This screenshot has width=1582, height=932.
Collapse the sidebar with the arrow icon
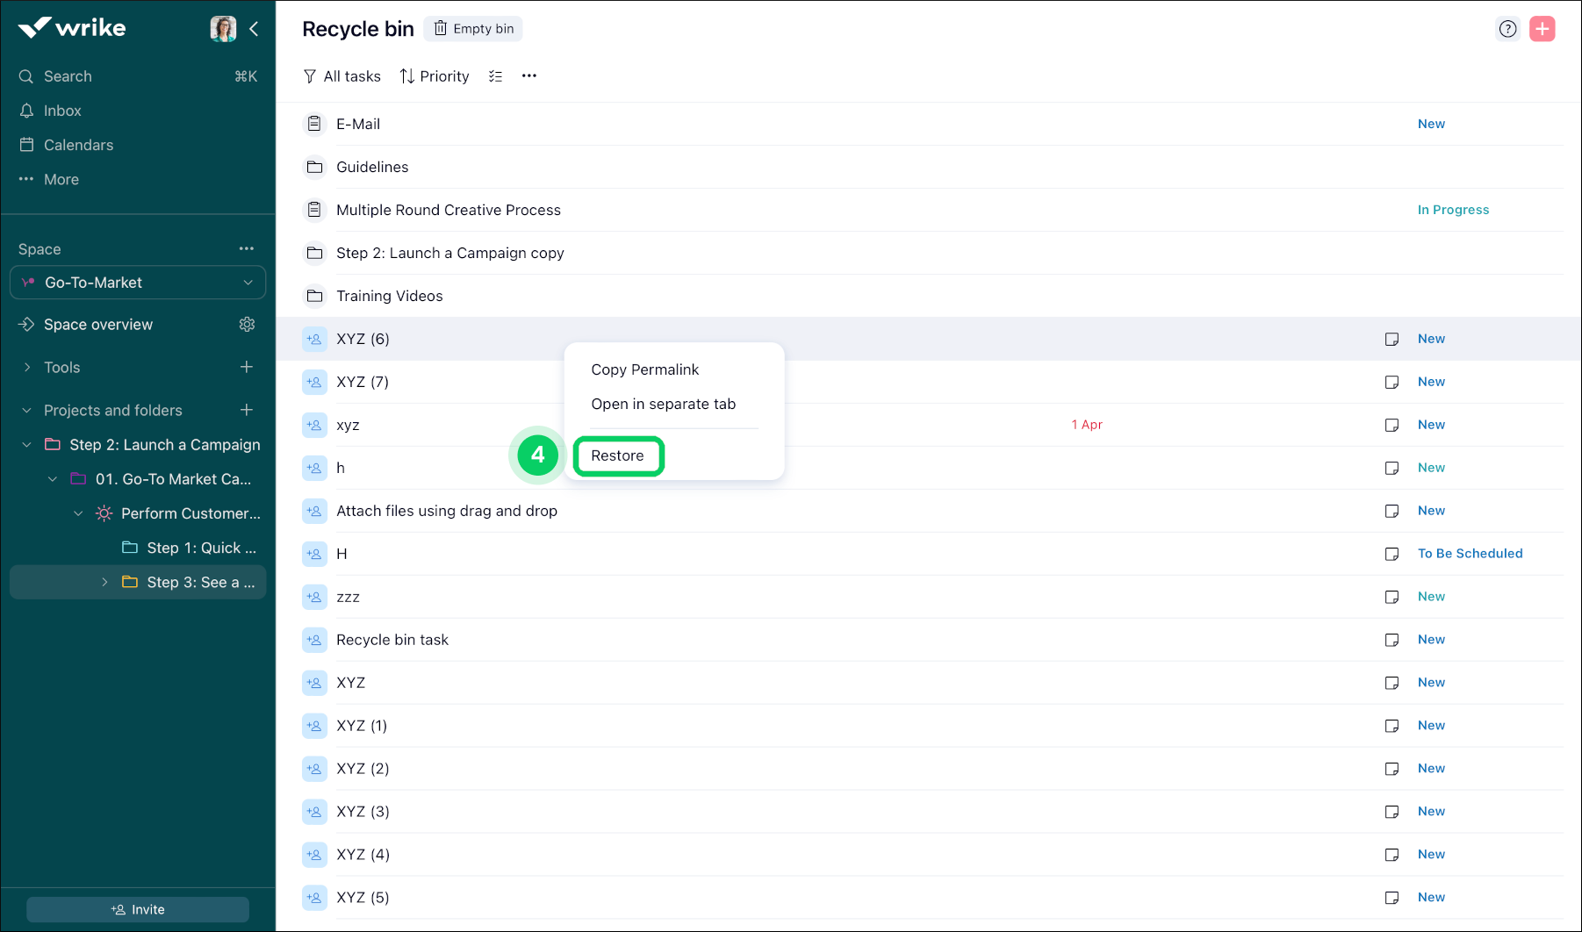(254, 29)
